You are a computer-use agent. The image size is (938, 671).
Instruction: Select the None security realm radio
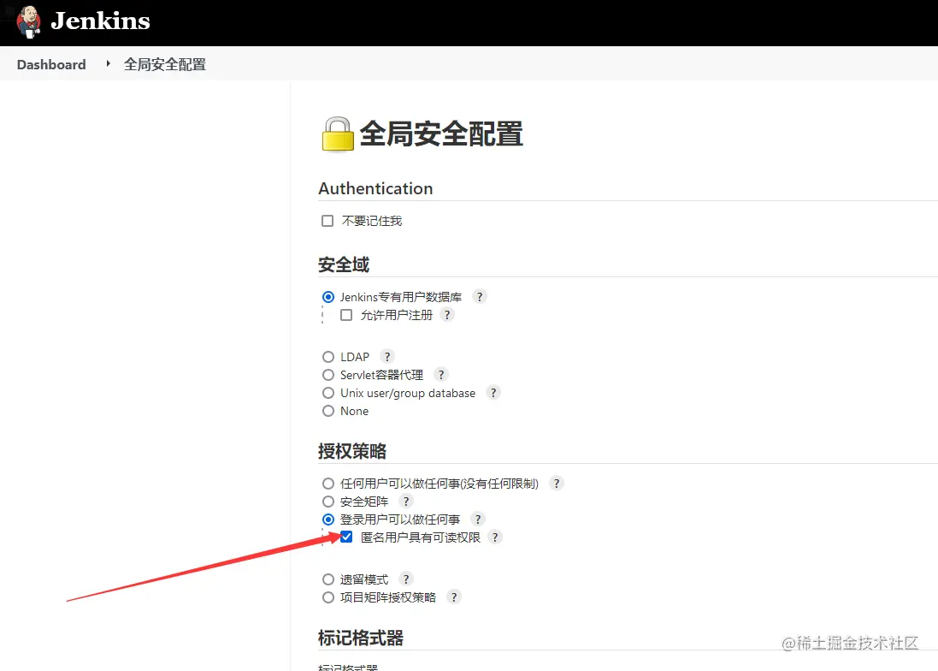click(x=327, y=411)
